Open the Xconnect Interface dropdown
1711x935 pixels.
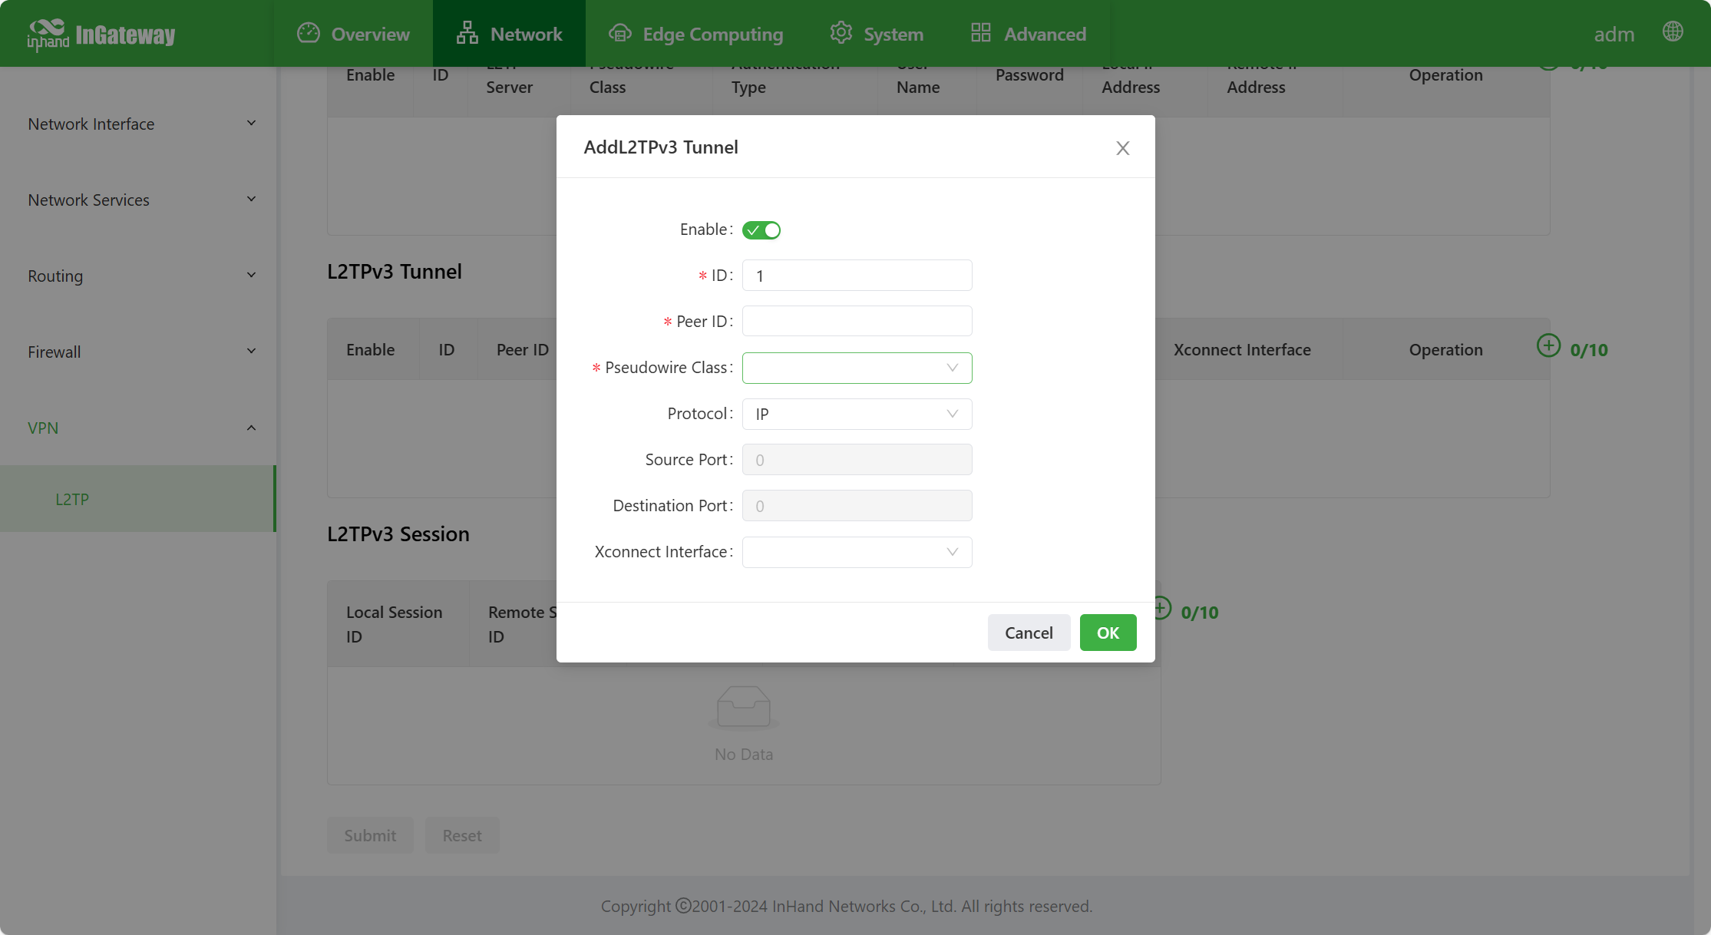[x=857, y=552]
